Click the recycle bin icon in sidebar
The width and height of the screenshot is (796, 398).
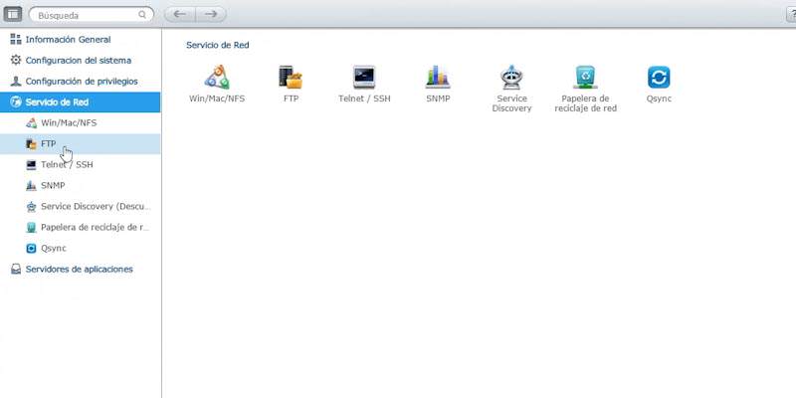tap(31, 228)
